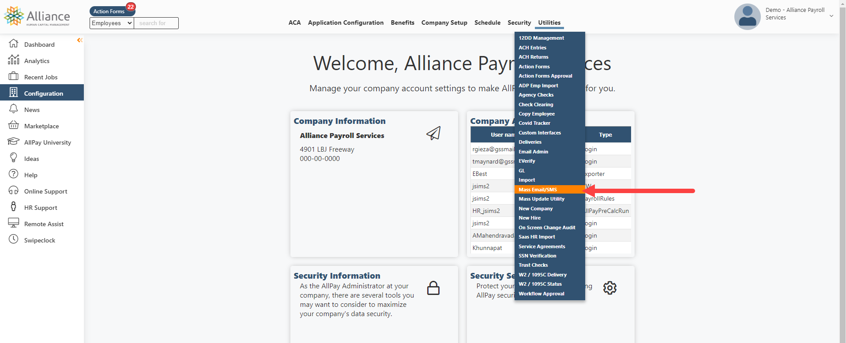Select Covid Tracker menu item
Viewport: 846px width, 343px height.
point(550,123)
